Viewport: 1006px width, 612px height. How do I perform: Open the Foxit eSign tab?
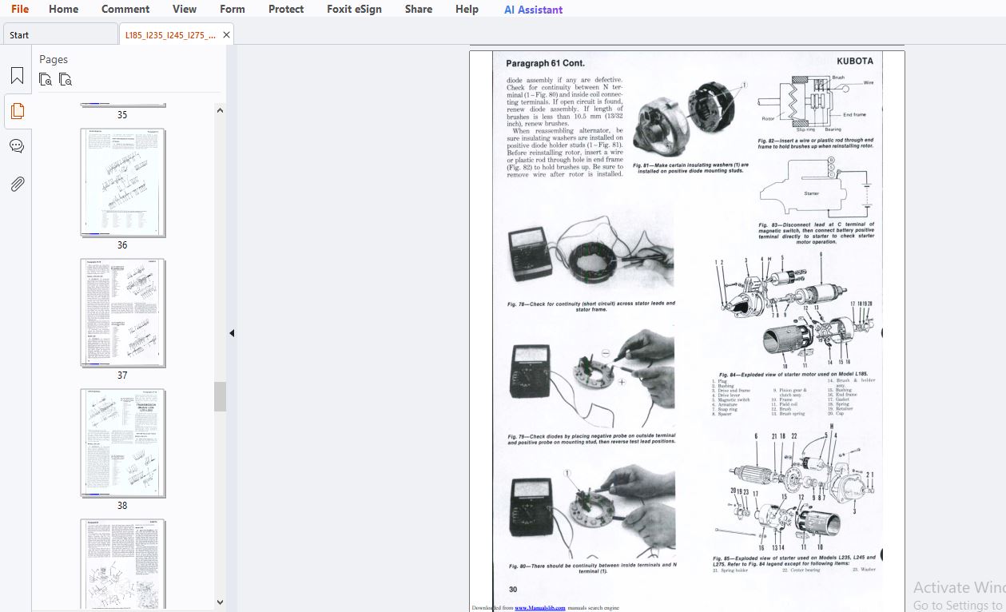[x=354, y=9]
